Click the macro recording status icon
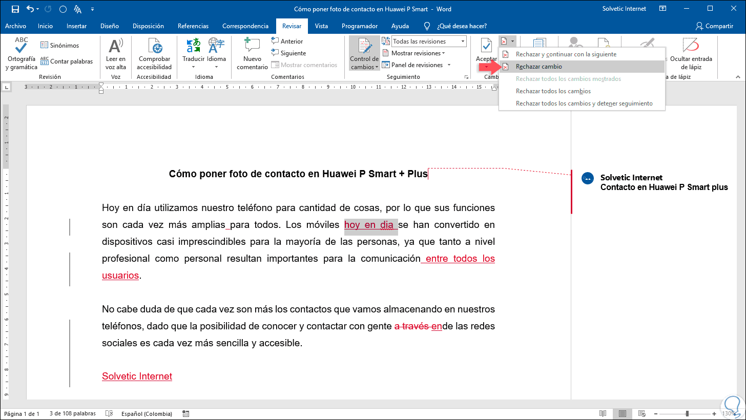 185,414
